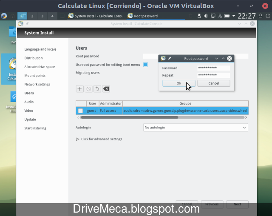This screenshot has height=216, width=272.
Task: Add a new user with plus icon
Action: [79, 89]
